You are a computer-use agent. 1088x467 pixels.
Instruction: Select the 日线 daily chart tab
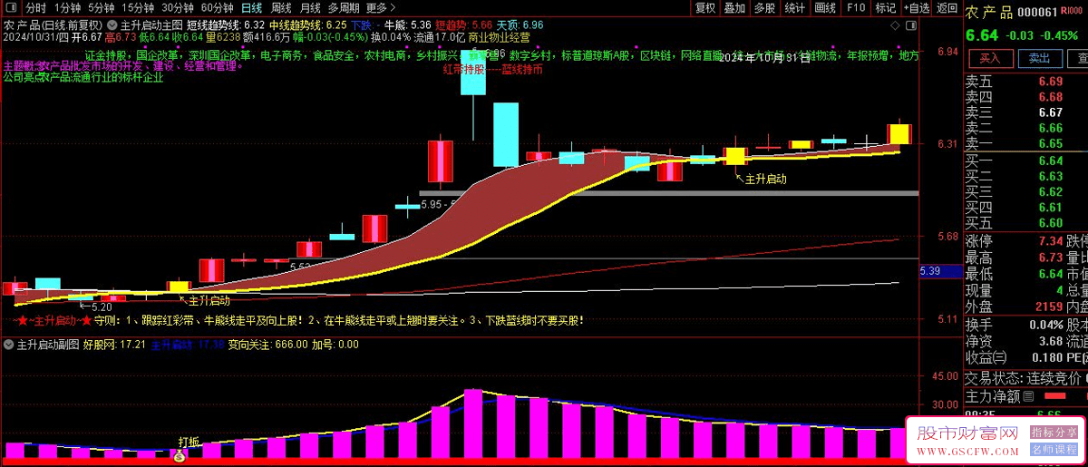tap(251, 8)
